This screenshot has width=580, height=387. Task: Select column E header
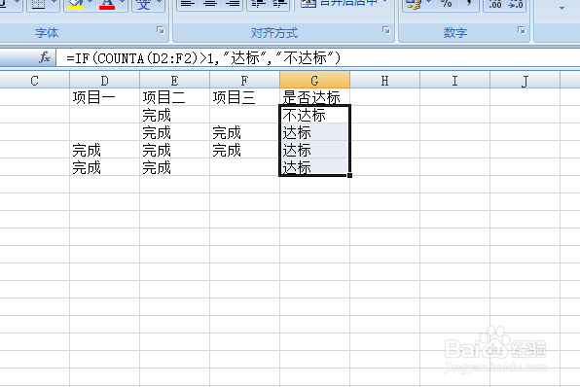[174, 80]
